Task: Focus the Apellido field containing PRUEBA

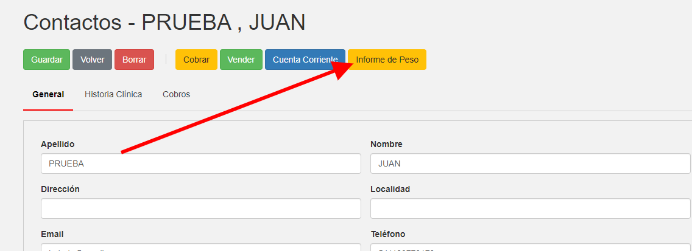Action: 201,163
